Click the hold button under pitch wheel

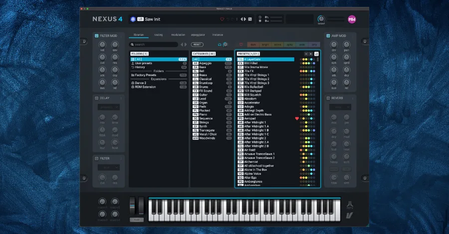coord(137,220)
